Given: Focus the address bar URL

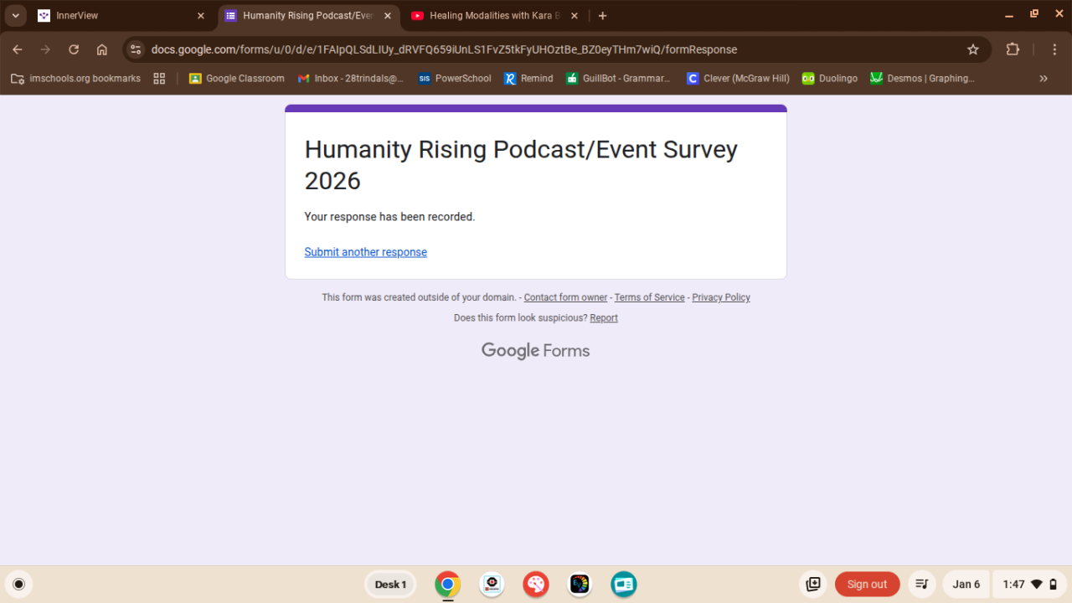Looking at the screenshot, I should point(444,49).
